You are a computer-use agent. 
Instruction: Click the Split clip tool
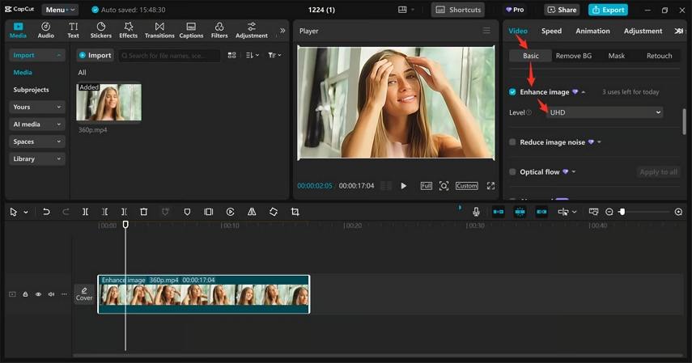pos(85,212)
